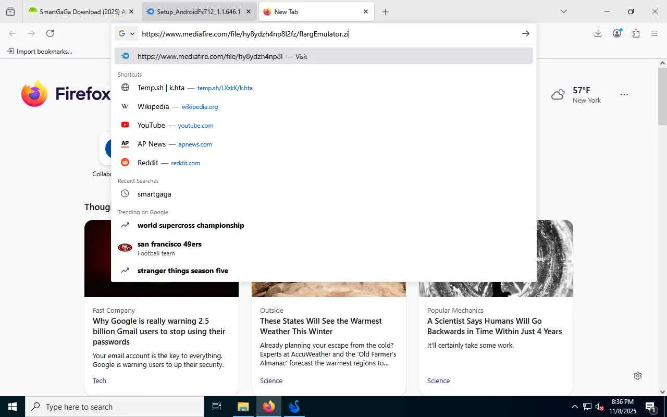Close the New Tab tab
Viewport: 667px width, 417px height.
366,11
